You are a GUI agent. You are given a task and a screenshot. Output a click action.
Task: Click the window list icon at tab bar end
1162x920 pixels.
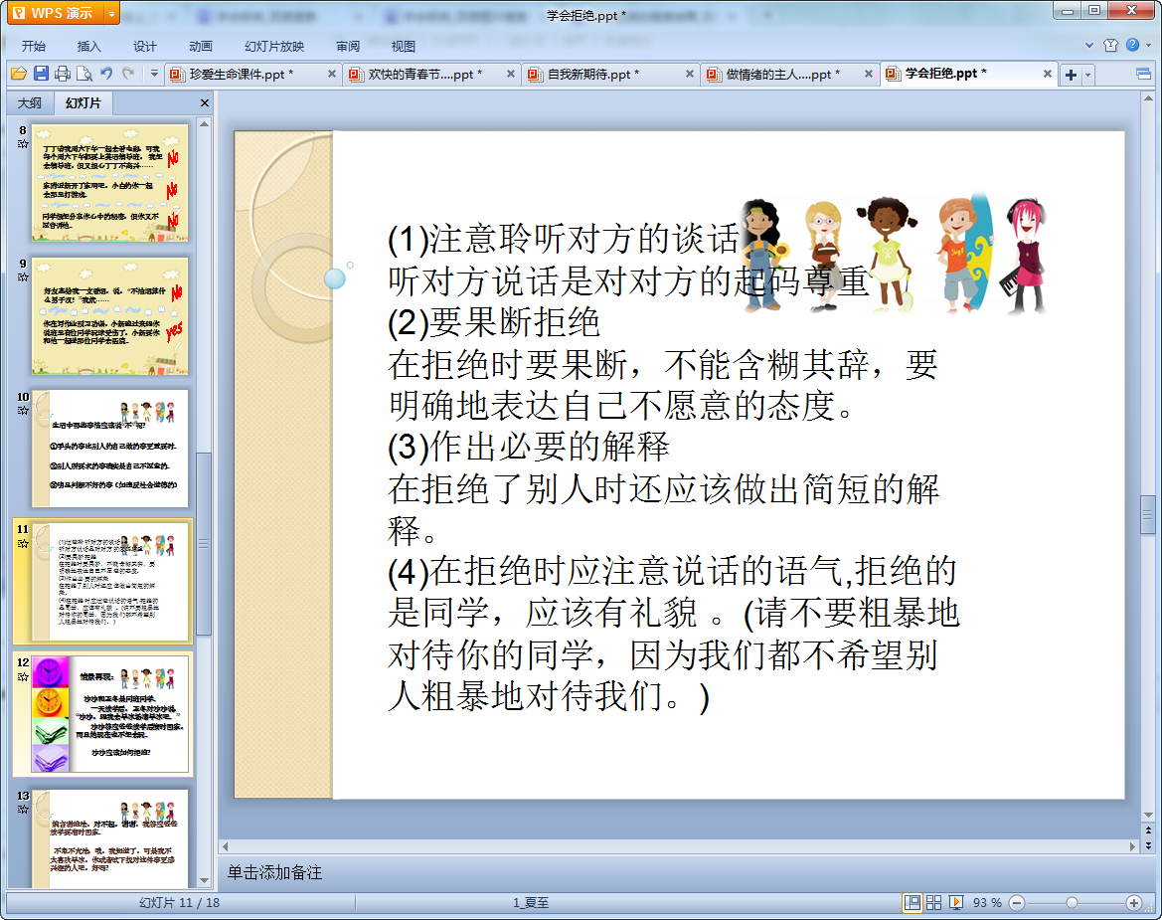(x=1143, y=75)
